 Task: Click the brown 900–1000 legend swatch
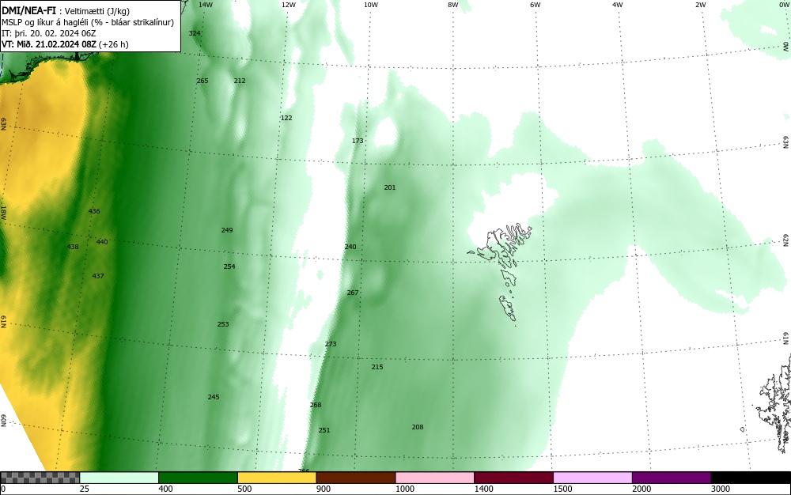(356, 478)
